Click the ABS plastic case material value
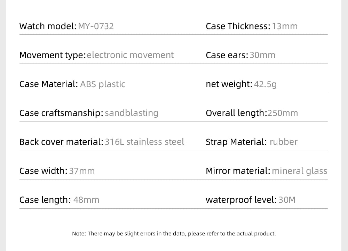This screenshot has width=348, height=251. click(x=102, y=84)
